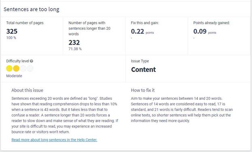This screenshot has height=152, width=252.
Task: Click the 'Points already gained:' label
Action: coord(212,23)
